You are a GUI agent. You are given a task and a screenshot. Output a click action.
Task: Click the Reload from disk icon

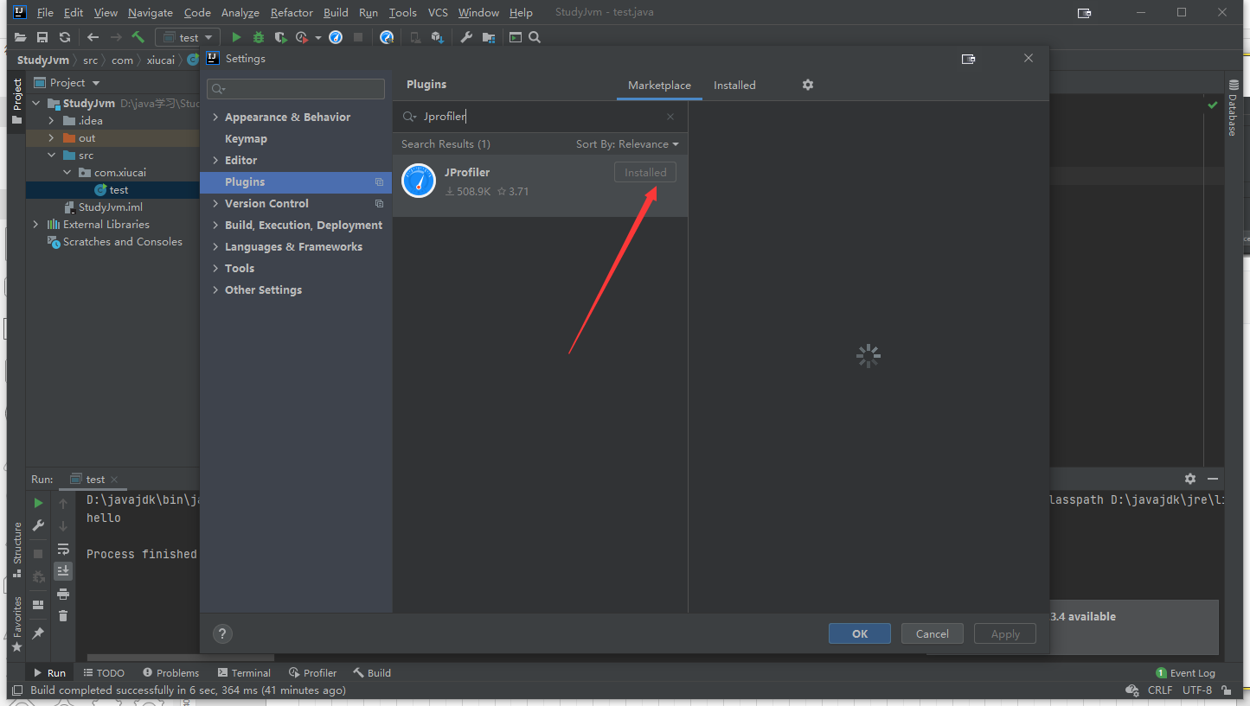tap(65, 37)
